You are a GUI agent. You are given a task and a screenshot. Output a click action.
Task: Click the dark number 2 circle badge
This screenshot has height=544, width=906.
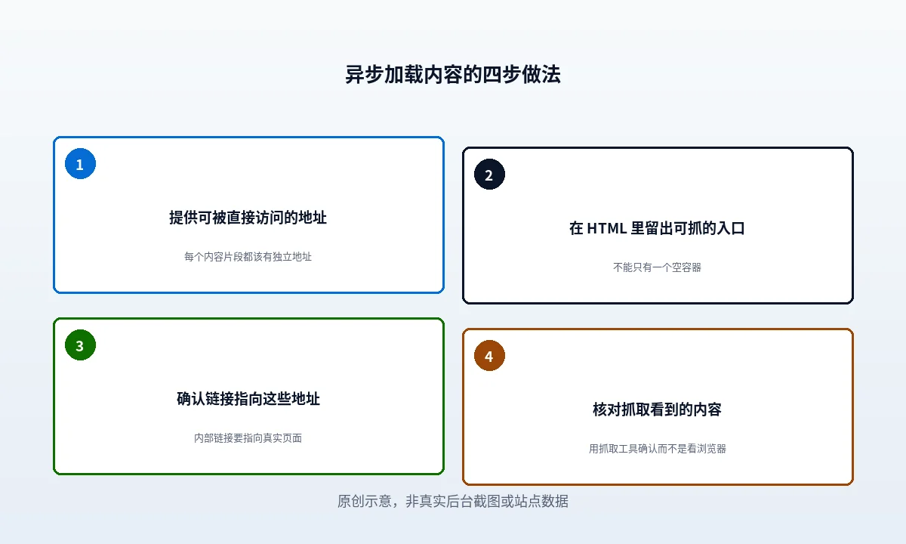[489, 175]
